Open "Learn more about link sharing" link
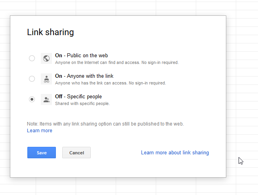 [175, 153]
